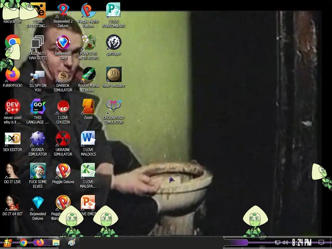Open the GoLand THIS LANGUAGE shortcut

click(x=38, y=112)
